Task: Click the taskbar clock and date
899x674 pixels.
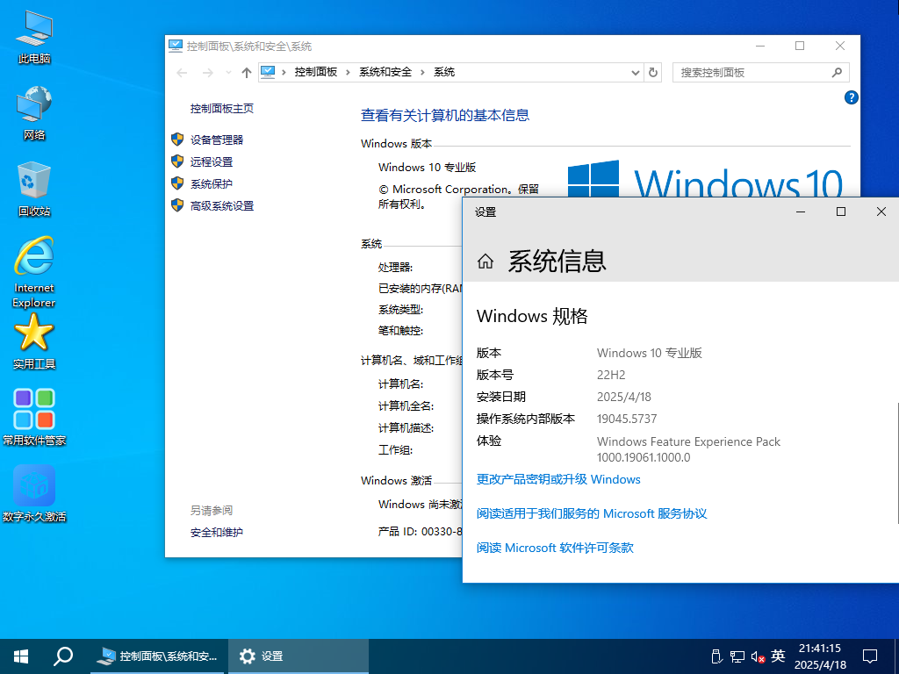Action: point(820,656)
